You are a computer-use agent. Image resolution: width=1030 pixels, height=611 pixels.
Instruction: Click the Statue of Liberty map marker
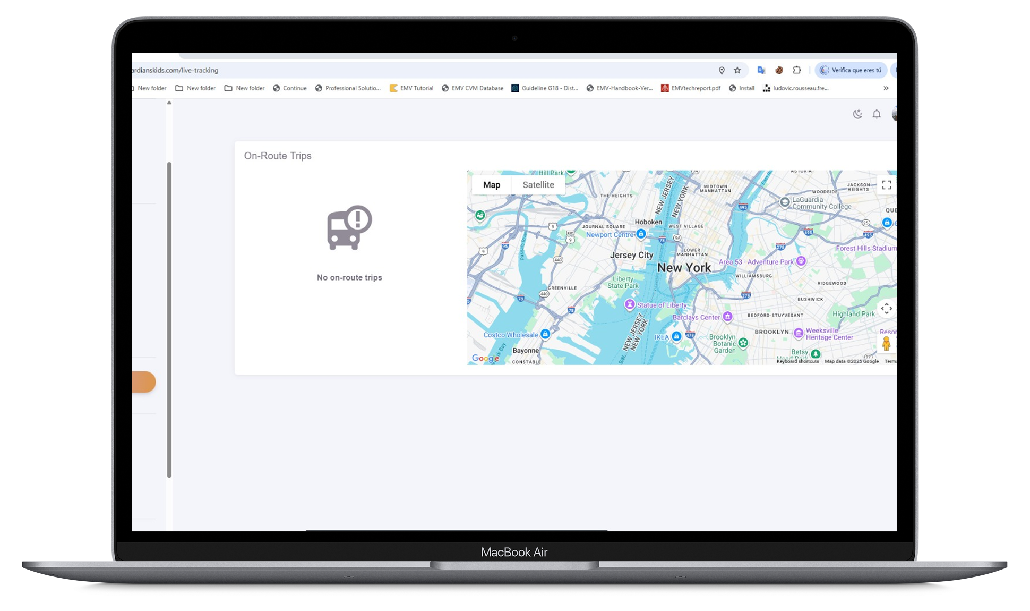(630, 304)
